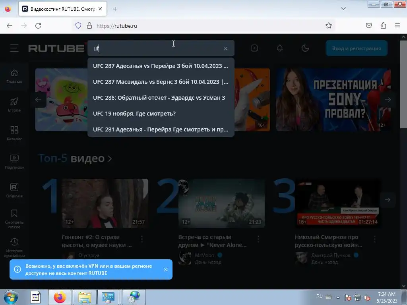Open the Never Alone video thumbnail
Image resolution: width=407 pixels, height=305 pixels.
(x=221, y=203)
